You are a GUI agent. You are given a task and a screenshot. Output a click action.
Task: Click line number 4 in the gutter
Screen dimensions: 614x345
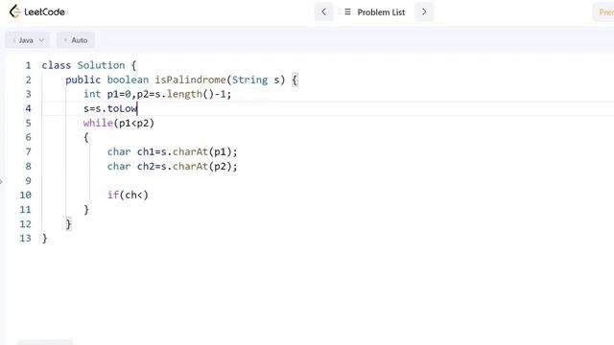click(28, 108)
